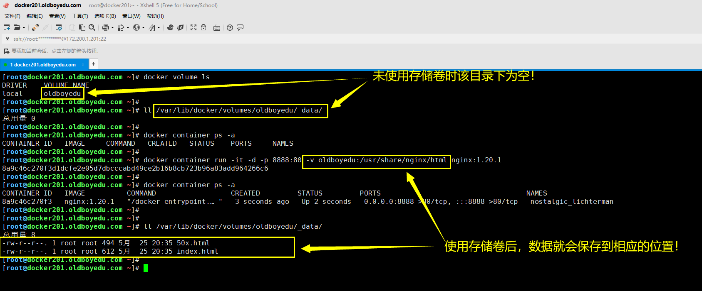Click 'index.html' filename in terminal
The image size is (702, 291).
[197, 252]
